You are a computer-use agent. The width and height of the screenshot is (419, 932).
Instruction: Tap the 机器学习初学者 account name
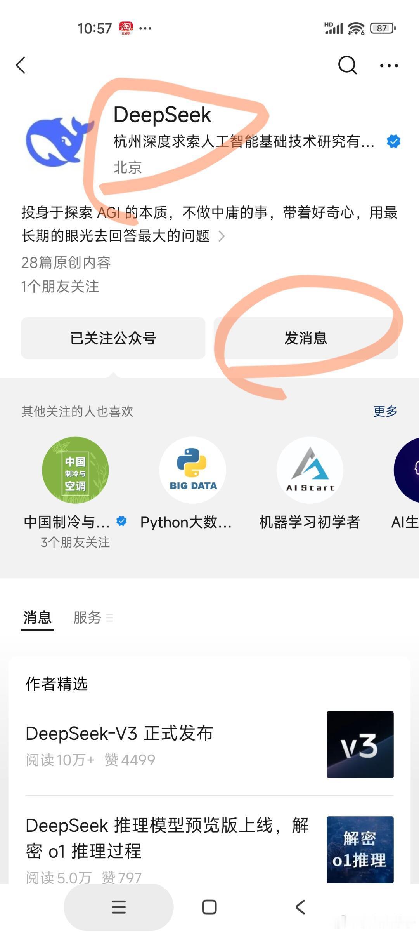[x=310, y=522]
